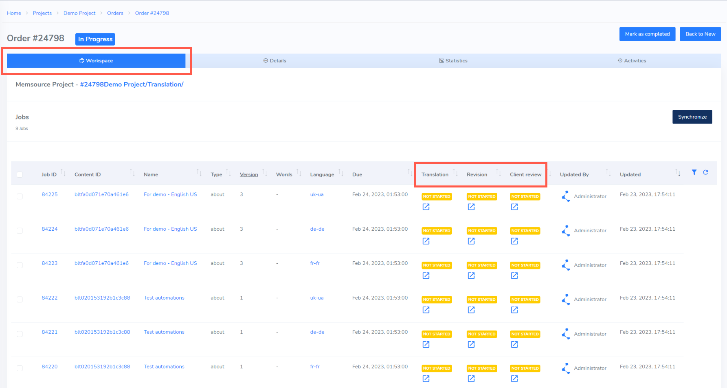
Task: Sort table by Updated By column arrows
Action: 608,172
